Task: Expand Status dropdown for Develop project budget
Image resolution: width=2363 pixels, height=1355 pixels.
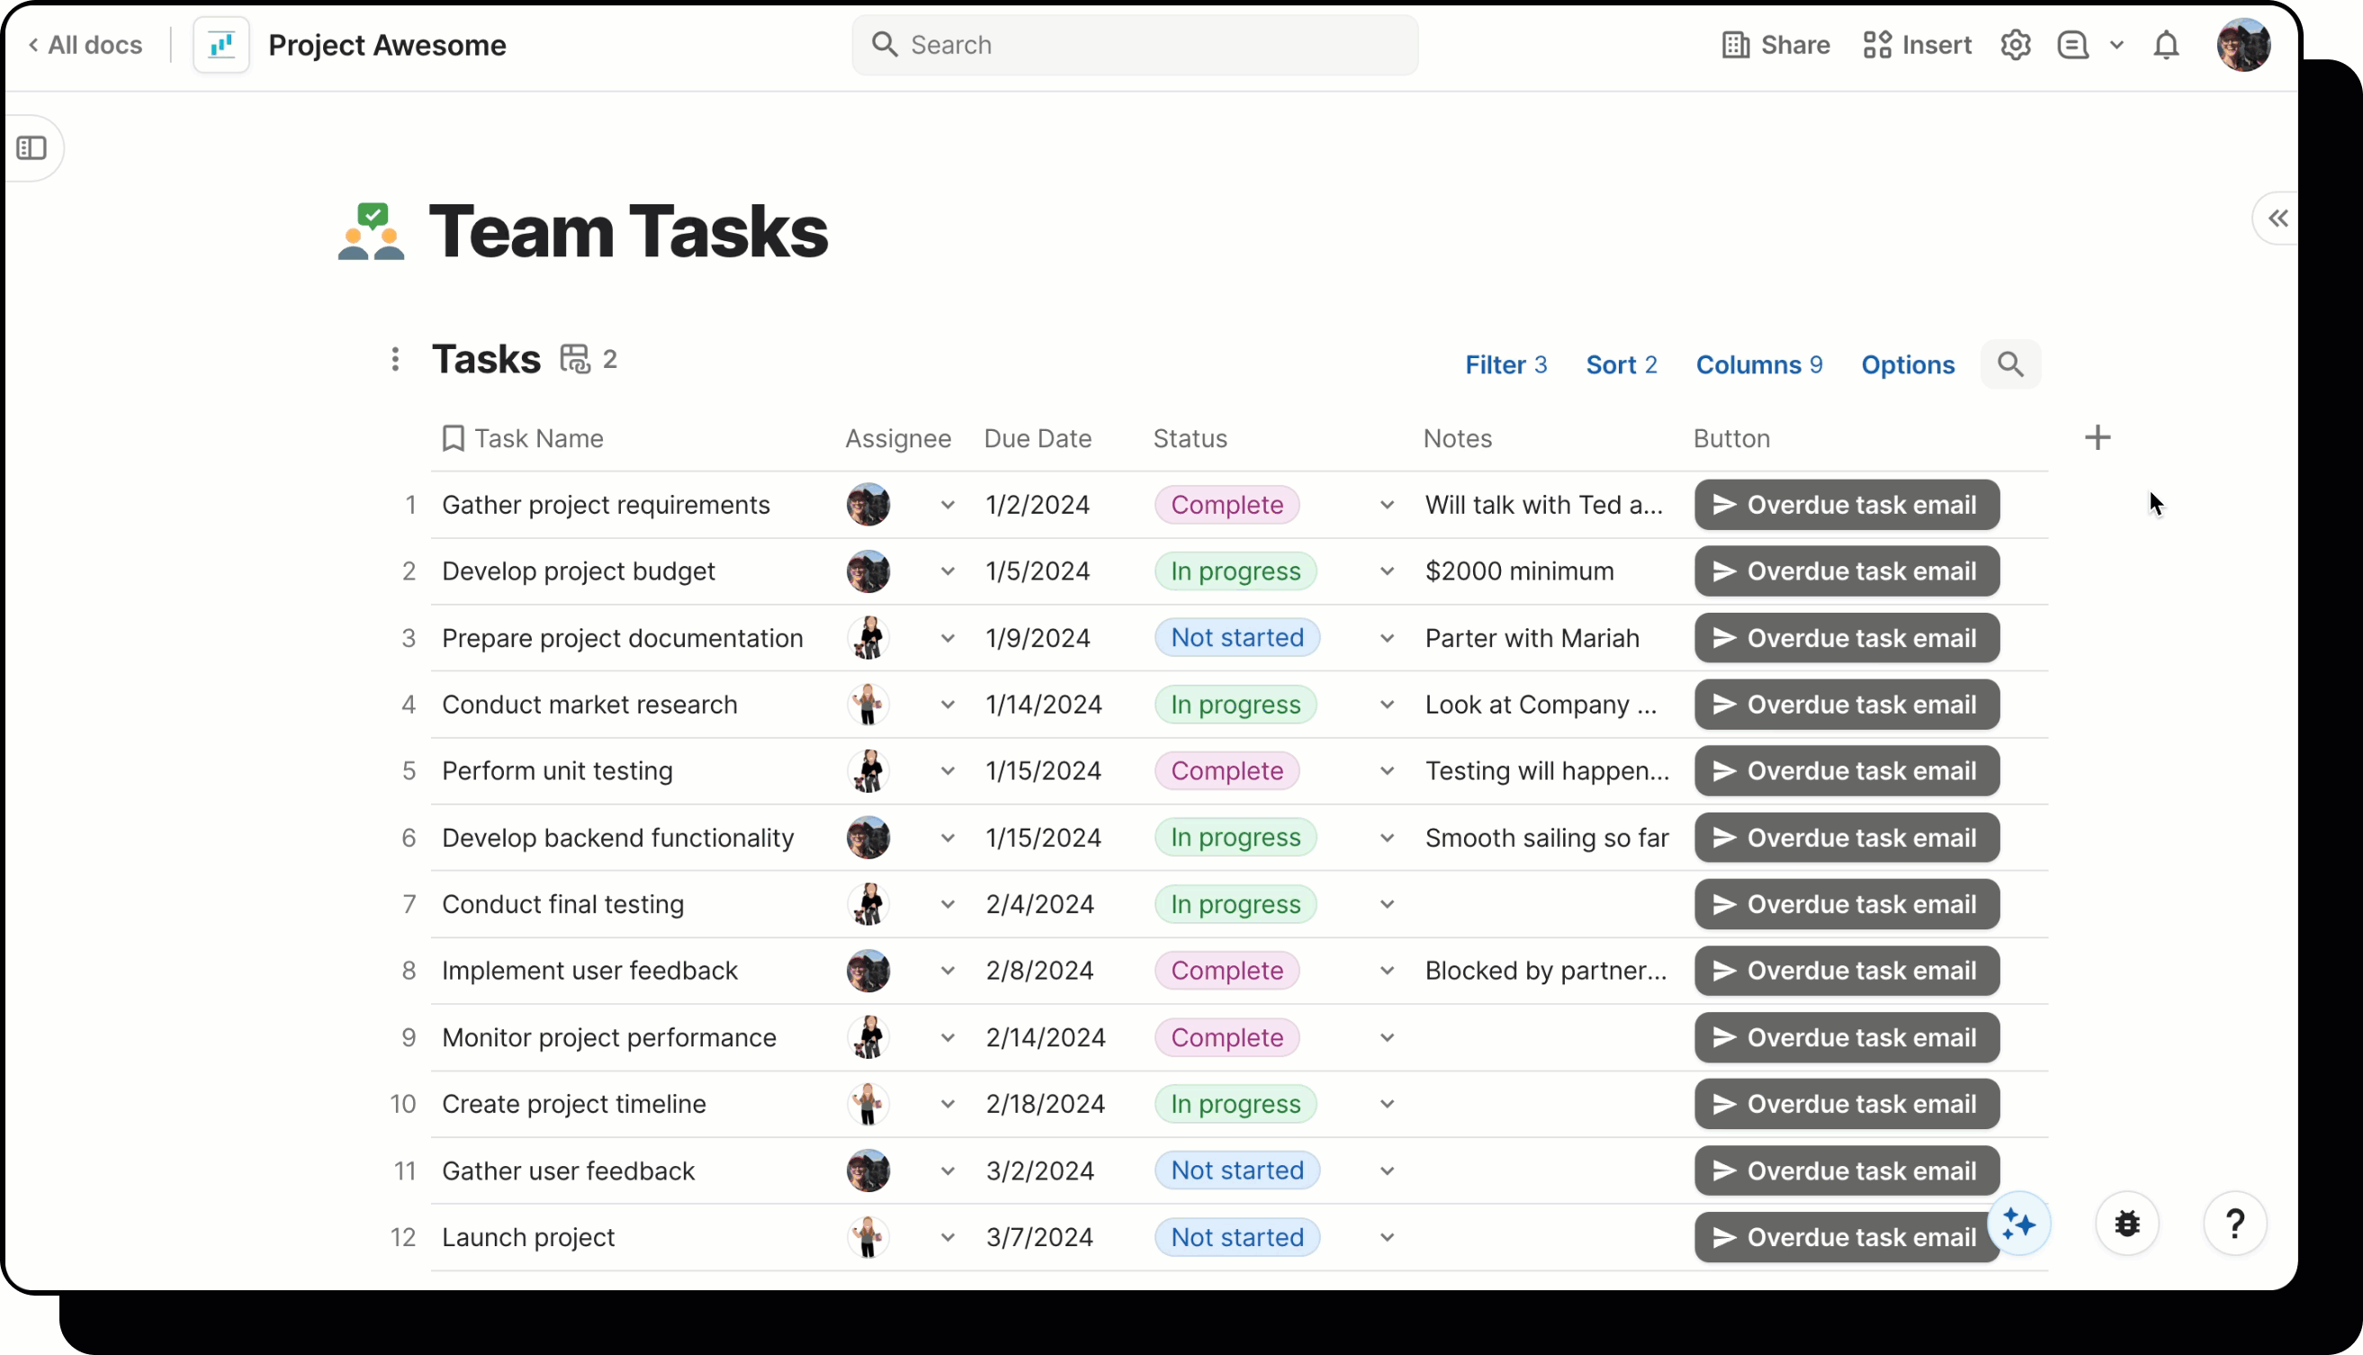Action: point(1387,571)
